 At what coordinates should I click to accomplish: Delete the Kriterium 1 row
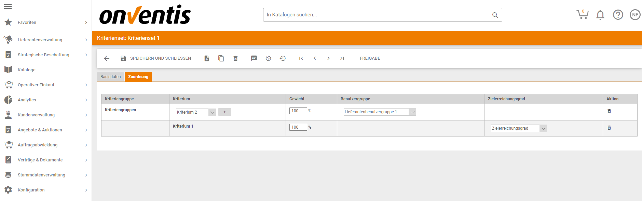tap(609, 128)
